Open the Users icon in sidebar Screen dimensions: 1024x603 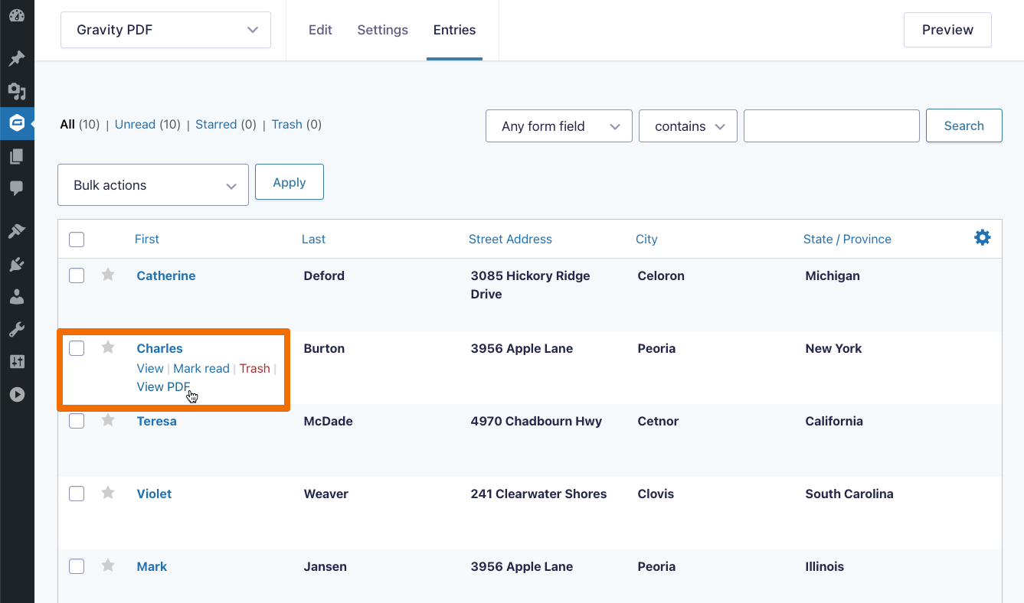tap(17, 297)
